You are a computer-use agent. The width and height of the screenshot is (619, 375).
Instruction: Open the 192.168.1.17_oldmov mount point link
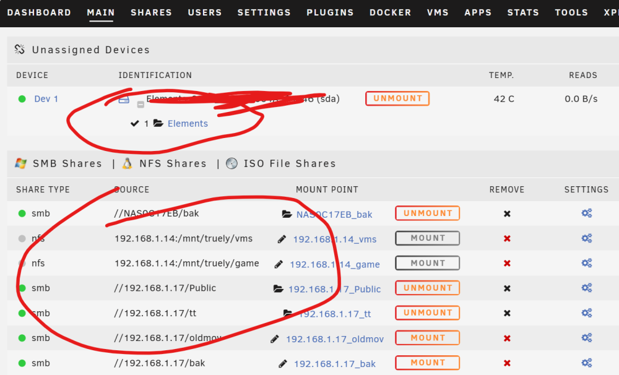[335, 339]
